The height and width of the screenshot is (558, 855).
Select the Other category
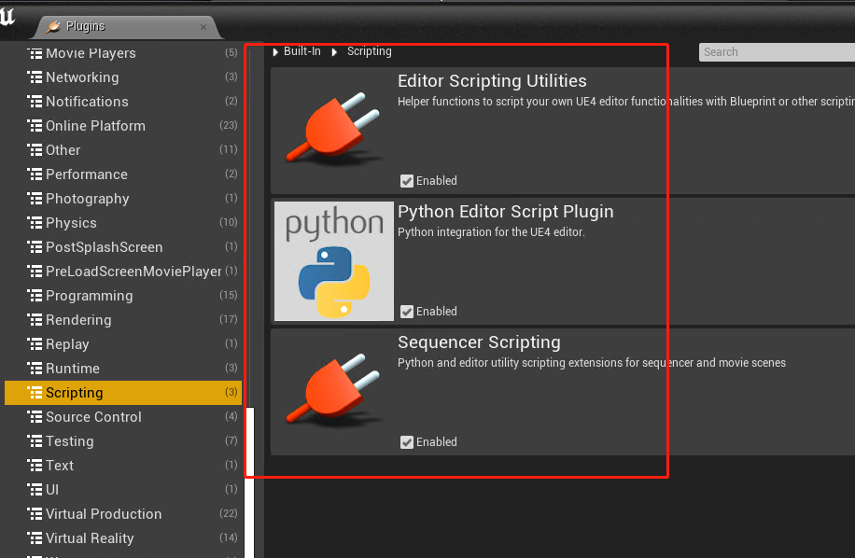(x=123, y=150)
